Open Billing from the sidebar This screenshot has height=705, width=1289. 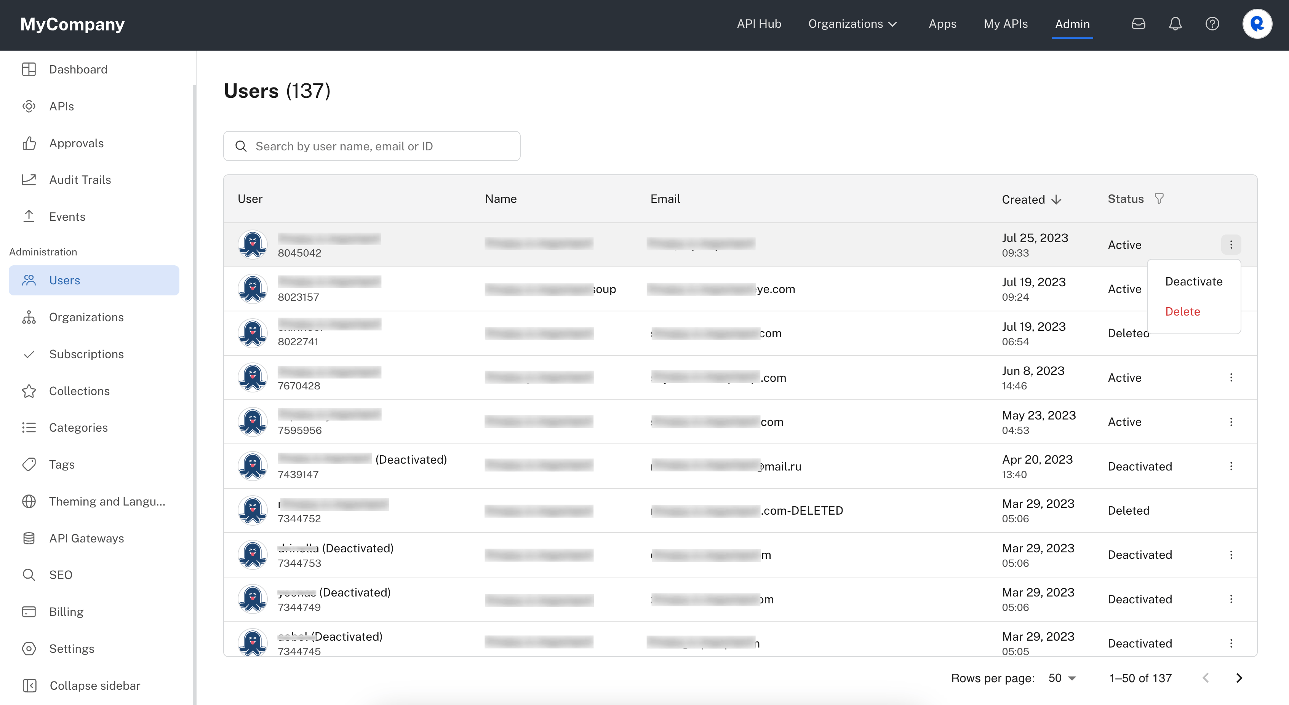(x=66, y=611)
